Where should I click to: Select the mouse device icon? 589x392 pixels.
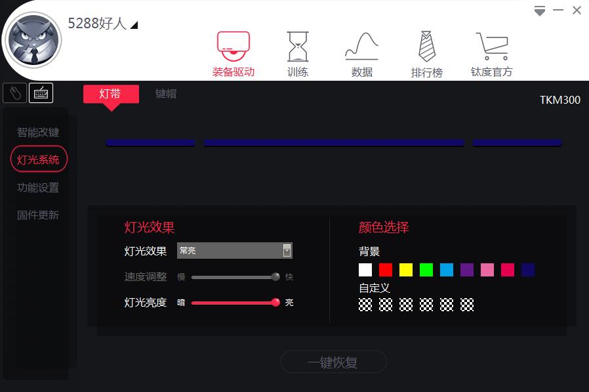click(14, 92)
